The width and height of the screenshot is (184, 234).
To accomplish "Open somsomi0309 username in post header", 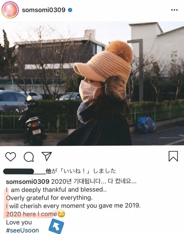I will tap(43, 10).
